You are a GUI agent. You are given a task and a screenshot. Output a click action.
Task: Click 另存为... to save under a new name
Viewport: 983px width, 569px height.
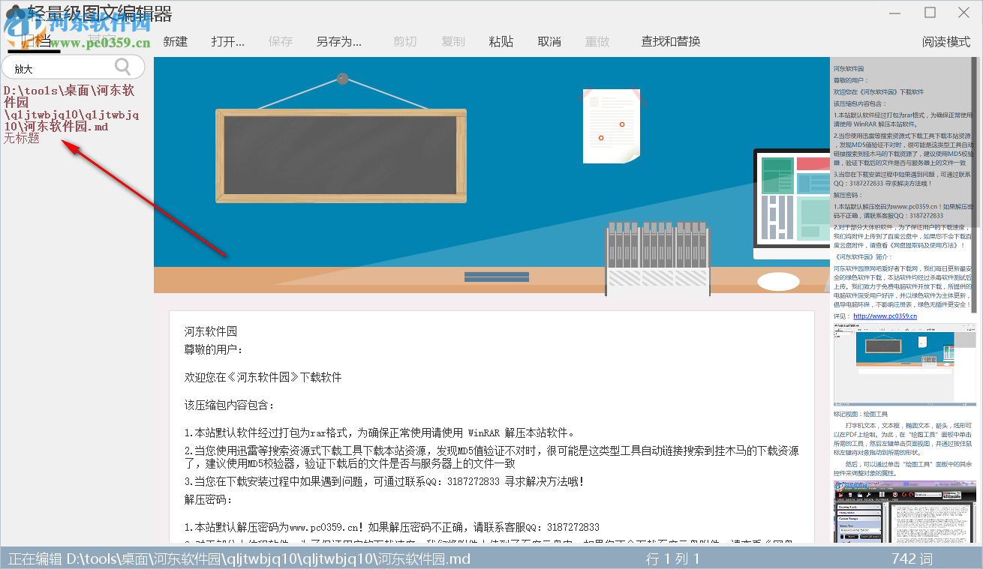point(338,41)
